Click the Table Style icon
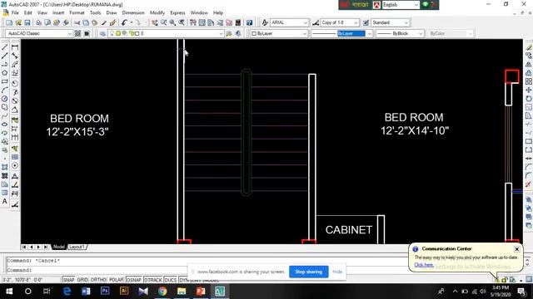 (366, 22)
